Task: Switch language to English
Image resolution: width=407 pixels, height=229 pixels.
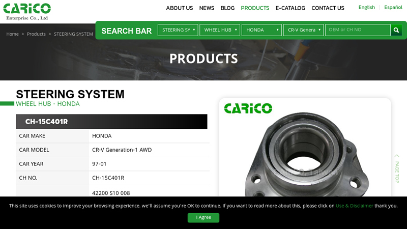Action: coord(366,7)
